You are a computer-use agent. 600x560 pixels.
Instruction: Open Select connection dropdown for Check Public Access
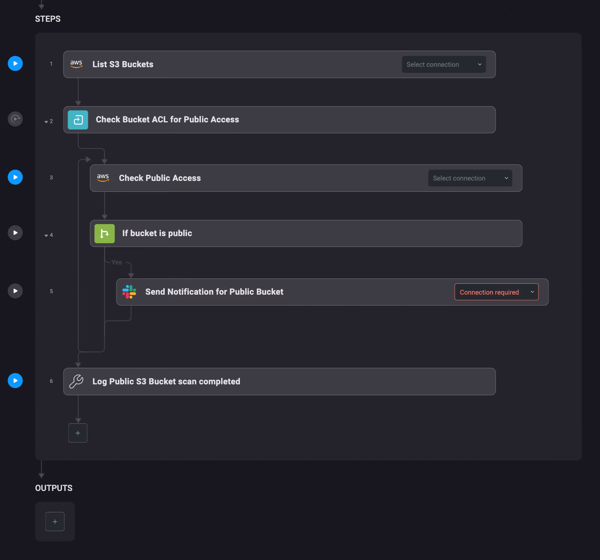point(470,178)
